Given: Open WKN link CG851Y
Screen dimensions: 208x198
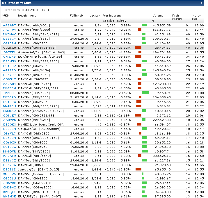Looking at the screenshot, I should (x=9, y=79).
